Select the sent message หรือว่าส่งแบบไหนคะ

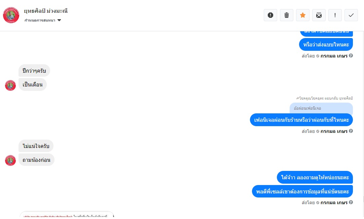[326, 44]
